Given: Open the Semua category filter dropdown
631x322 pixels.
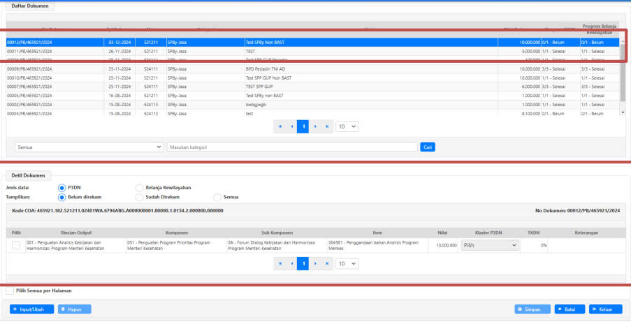Looking at the screenshot, I should pyautogui.click(x=89, y=147).
